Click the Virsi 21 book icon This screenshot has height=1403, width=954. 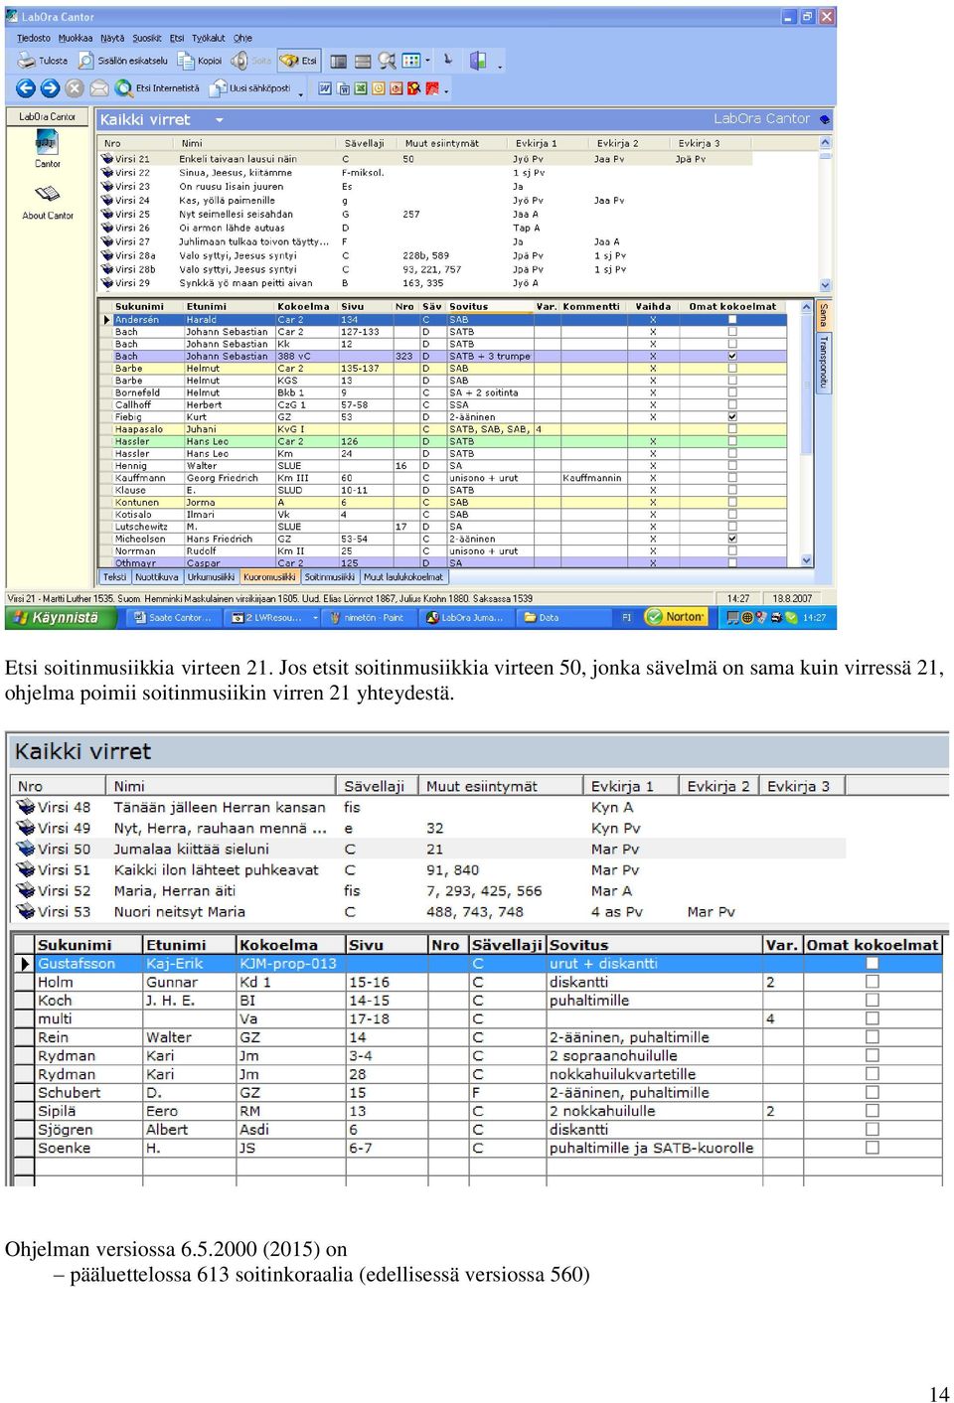point(106,159)
